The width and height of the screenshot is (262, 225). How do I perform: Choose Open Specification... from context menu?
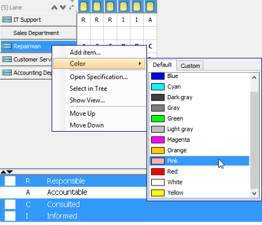[99, 77]
